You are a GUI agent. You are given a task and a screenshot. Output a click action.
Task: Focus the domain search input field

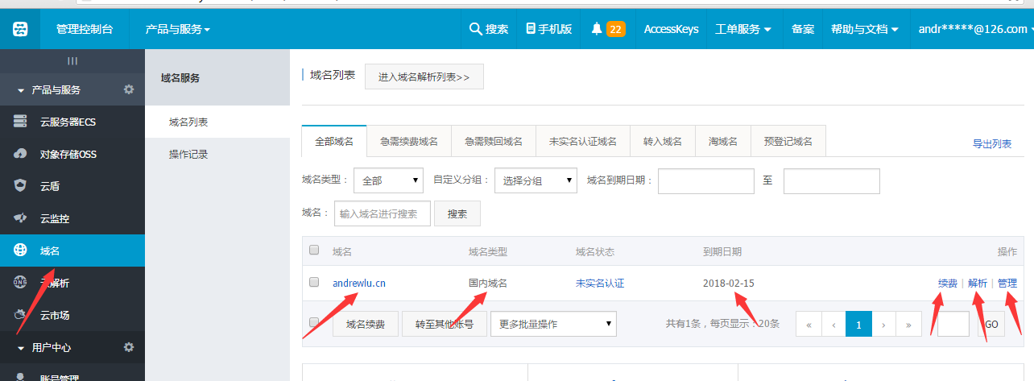click(382, 213)
